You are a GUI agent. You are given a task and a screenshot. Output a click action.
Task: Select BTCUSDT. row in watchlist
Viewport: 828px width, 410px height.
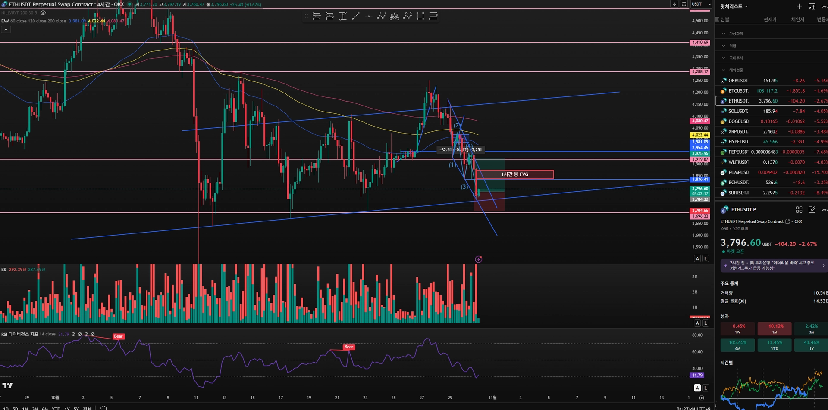click(x=772, y=91)
